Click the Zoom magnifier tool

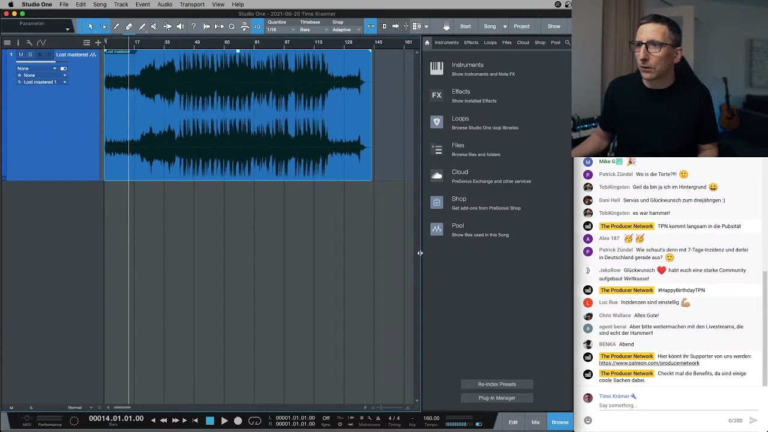[232, 26]
